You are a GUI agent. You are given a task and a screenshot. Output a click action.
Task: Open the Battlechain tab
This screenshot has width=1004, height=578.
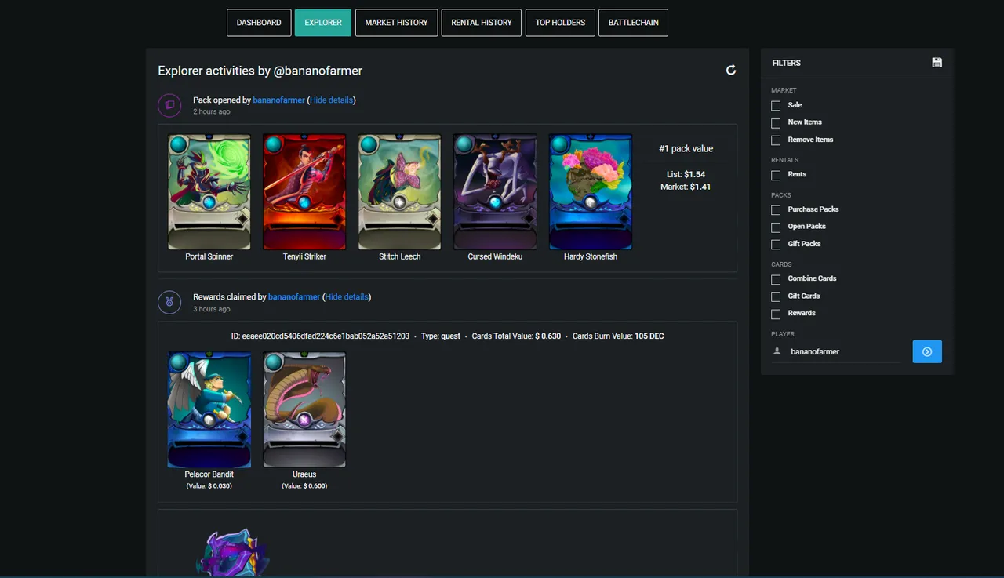tap(633, 23)
